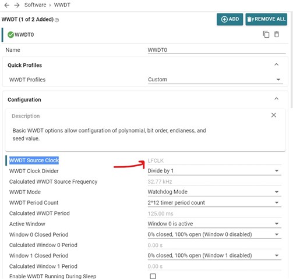
Task: Click the Active Window label
Action: click(27, 224)
